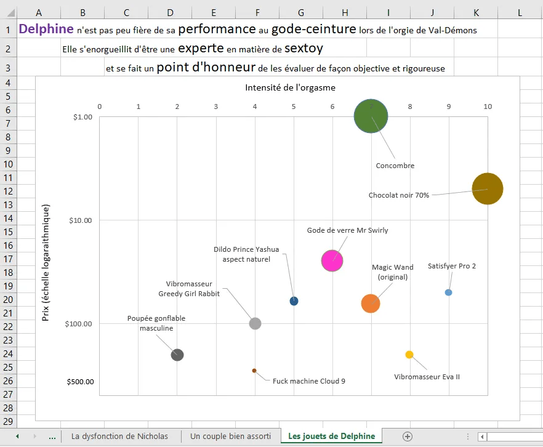
Task: Click the brown Chocolat noir 70% bubble
Action: tap(488, 189)
